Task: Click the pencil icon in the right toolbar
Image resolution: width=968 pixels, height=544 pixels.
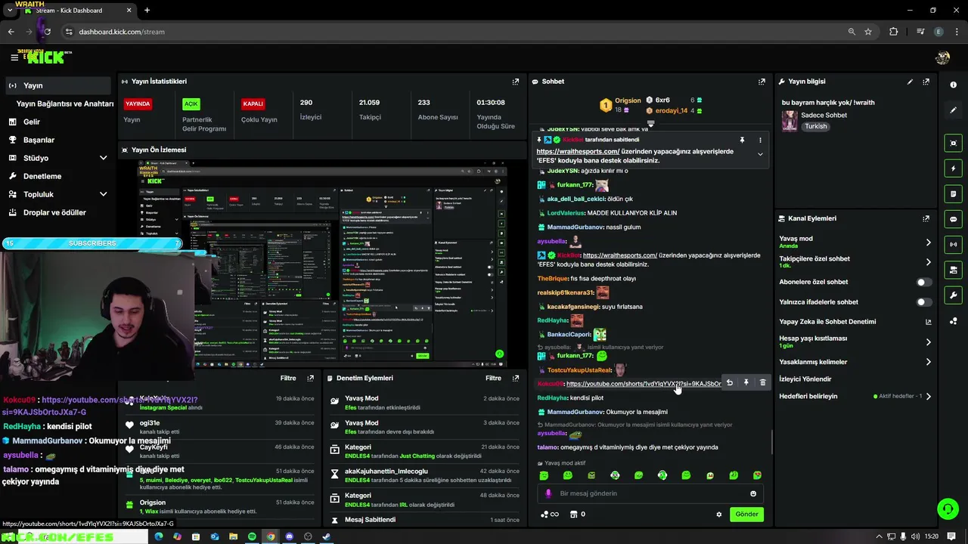Action: coord(953,110)
